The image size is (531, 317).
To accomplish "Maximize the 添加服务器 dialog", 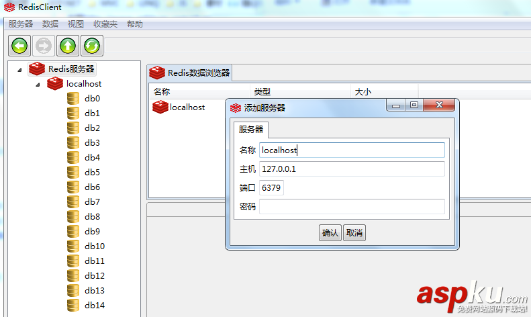I will point(414,105).
